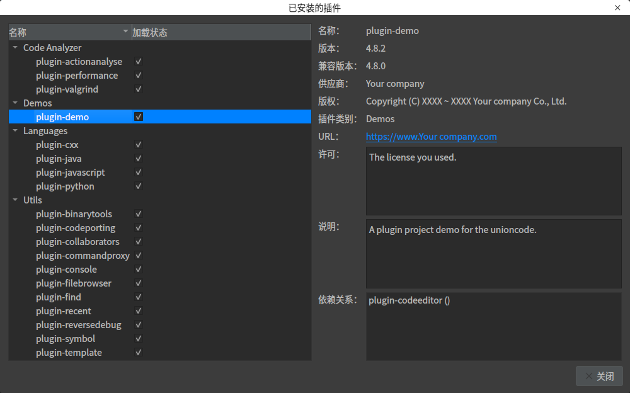This screenshot has width=630, height=393.
Task: Collapse the Languages tree group
Action: click(x=15, y=131)
